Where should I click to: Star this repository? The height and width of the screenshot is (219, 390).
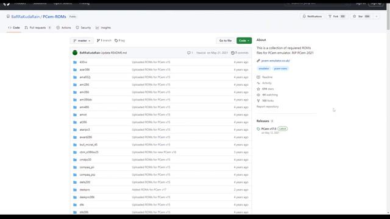coord(361,16)
